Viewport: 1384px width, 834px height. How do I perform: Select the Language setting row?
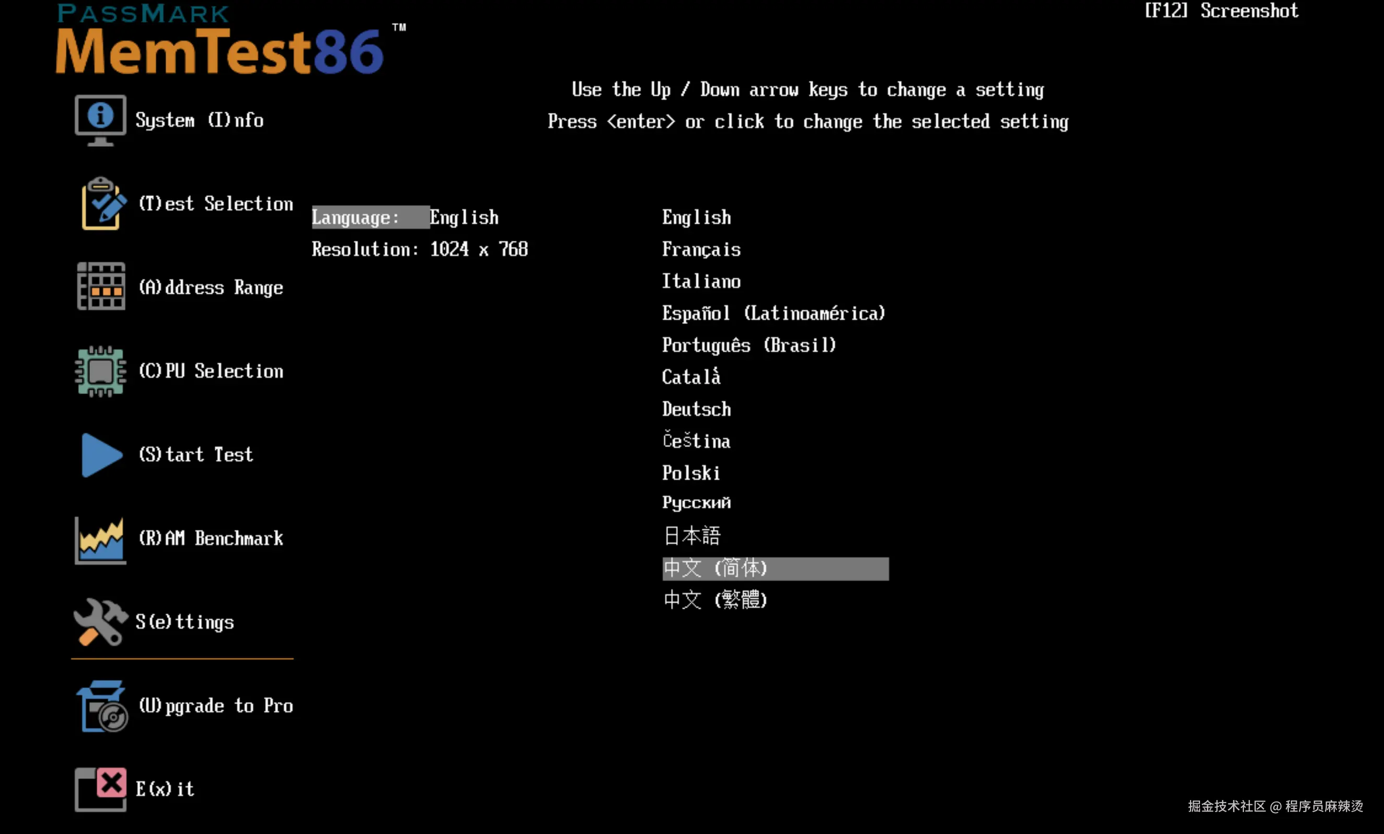coord(405,217)
